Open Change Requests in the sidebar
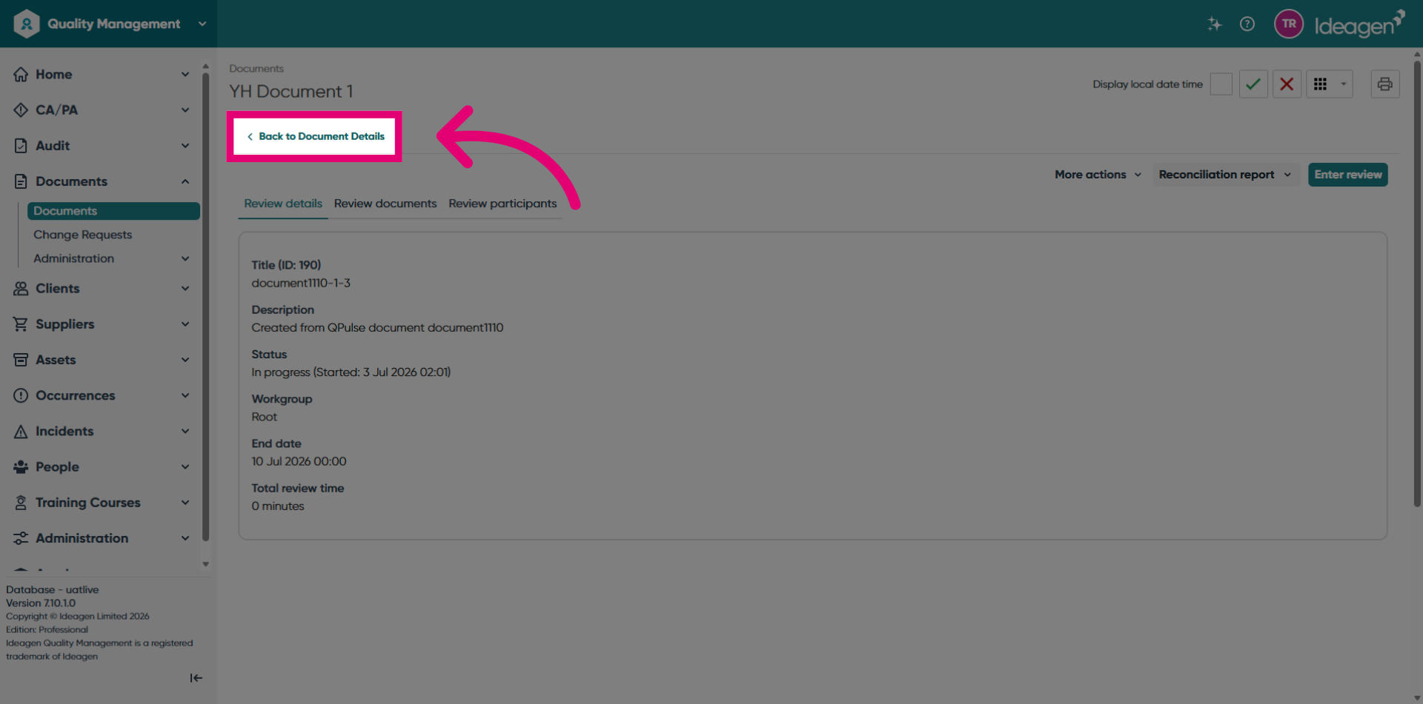 pyautogui.click(x=82, y=235)
